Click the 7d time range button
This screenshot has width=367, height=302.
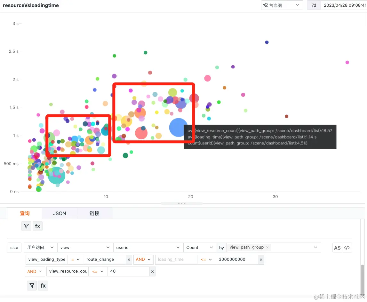[314, 5]
